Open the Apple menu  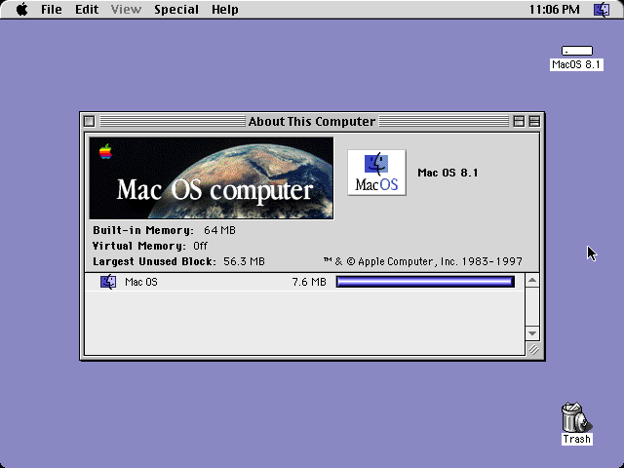pos(22,9)
